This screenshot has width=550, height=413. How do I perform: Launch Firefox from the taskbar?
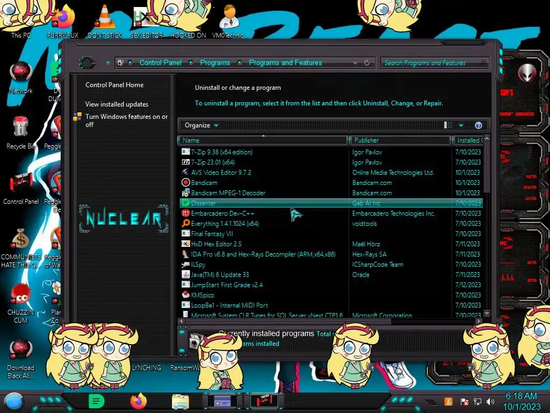click(x=139, y=401)
